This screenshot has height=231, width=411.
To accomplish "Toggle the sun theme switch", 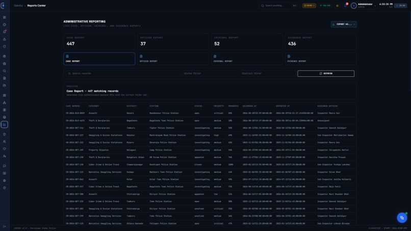I will coord(338,6).
